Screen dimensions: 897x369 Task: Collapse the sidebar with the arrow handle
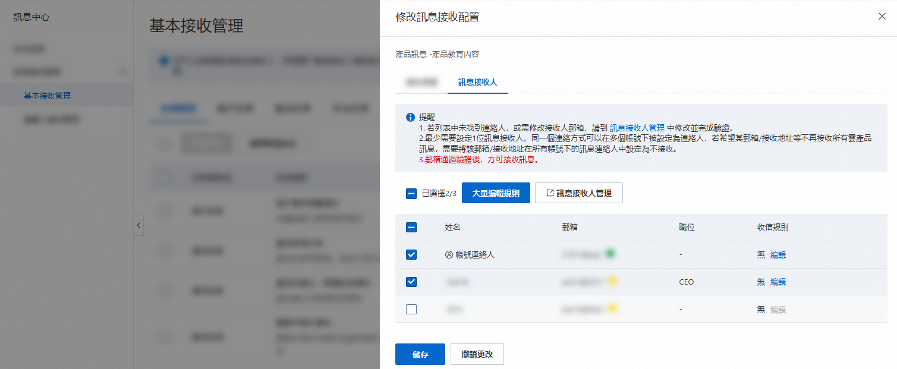pyautogui.click(x=139, y=225)
